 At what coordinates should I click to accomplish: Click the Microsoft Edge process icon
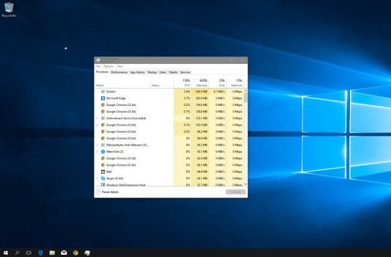click(103, 98)
